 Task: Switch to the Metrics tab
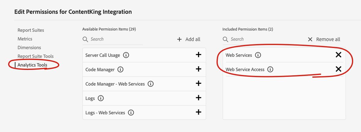point(25,39)
